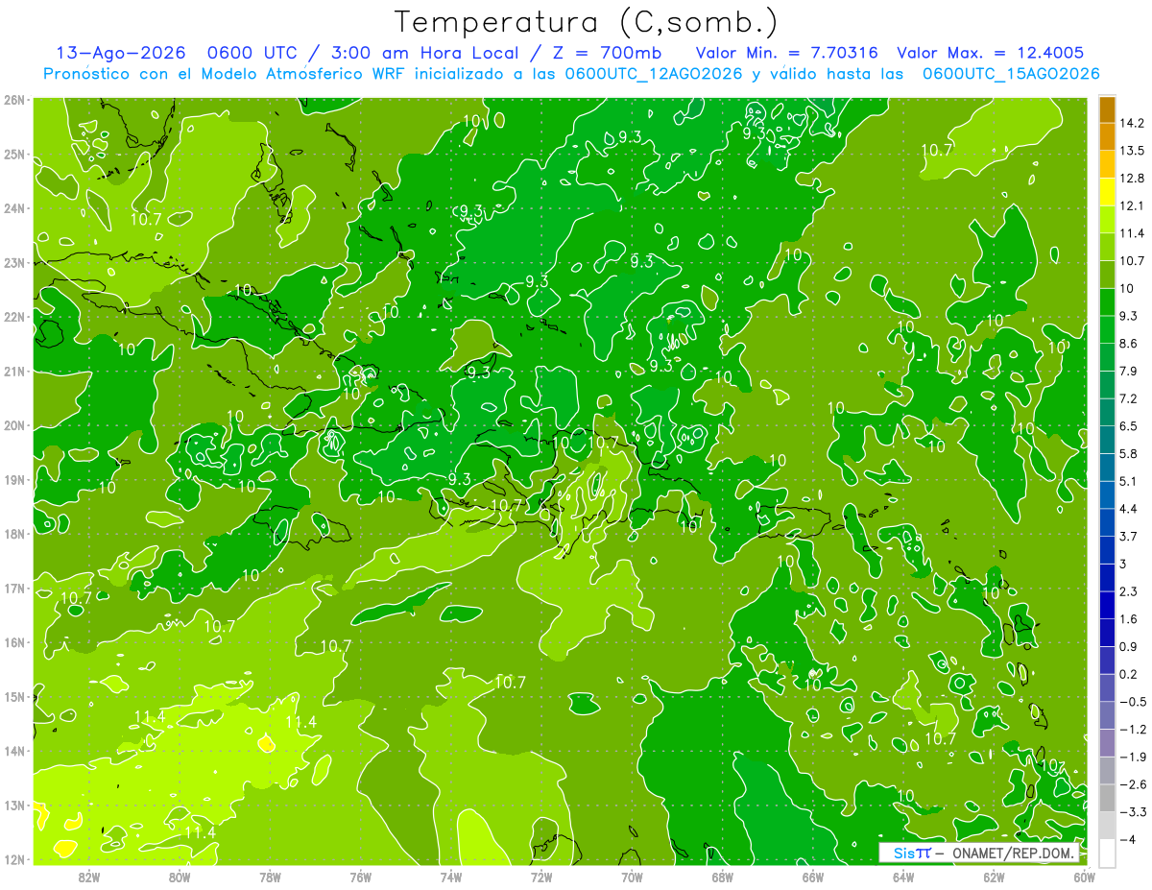1152x890 pixels.
Task: Click the 26N latitude axis label
Action: pos(13,100)
